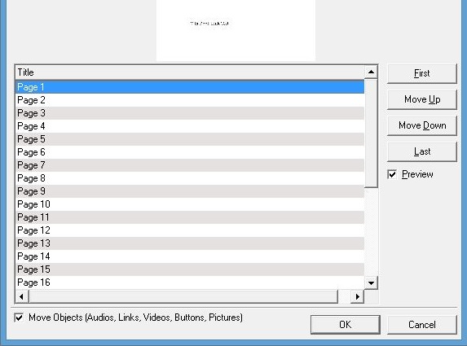The image size is (467, 346).
Task: Click the Cancel button
Action: coord(421,325)
